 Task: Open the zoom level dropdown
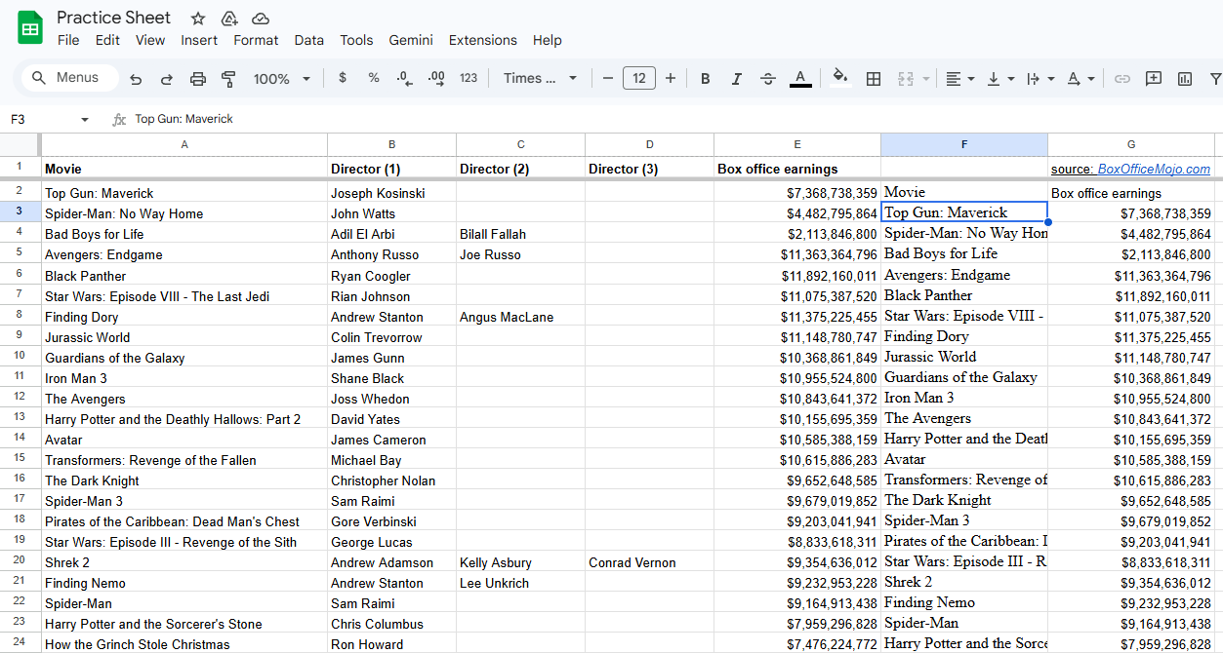click(281, 78)
